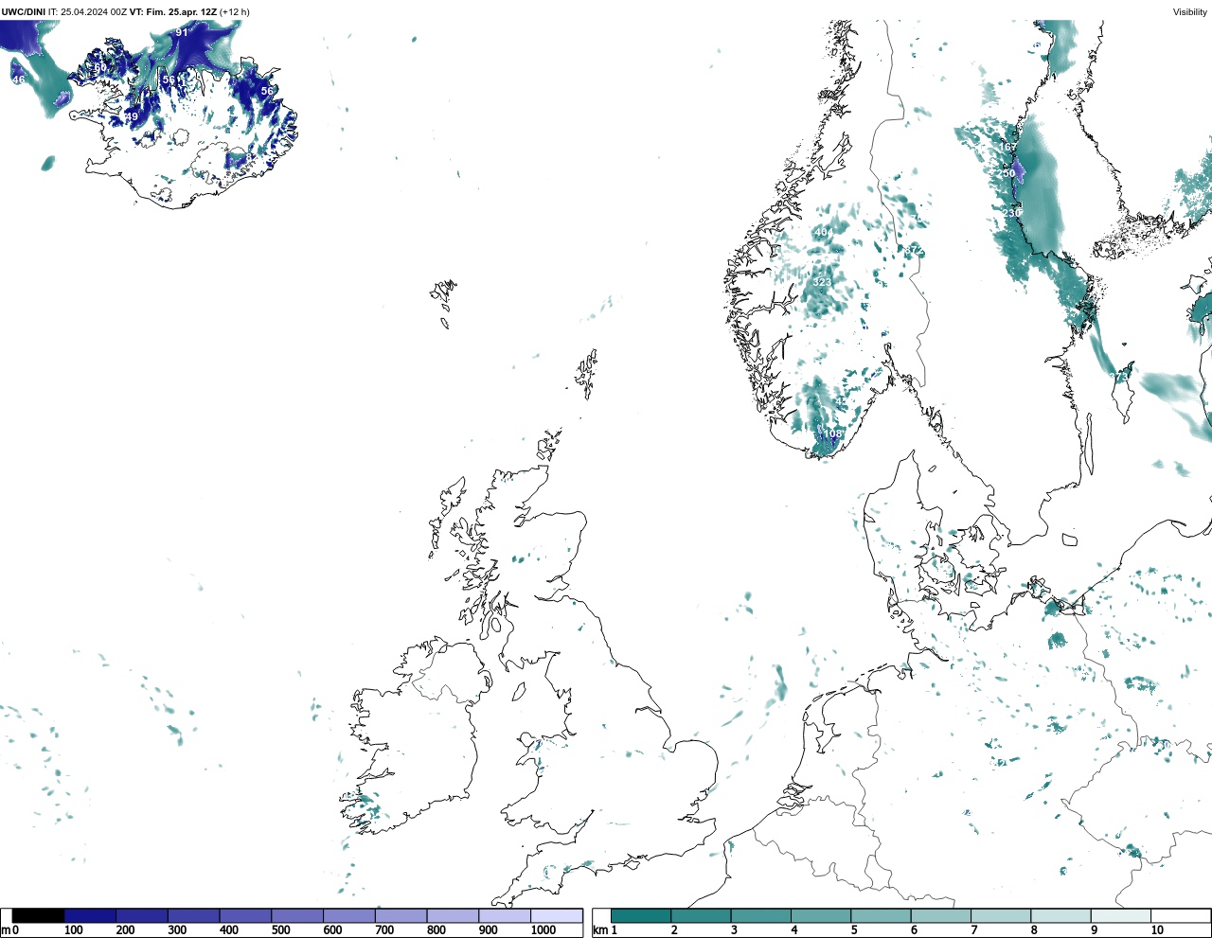Click the 1–2 km dark teal swatch
1212x938 pixels.
pyautogui.click(x=641, y=915)
